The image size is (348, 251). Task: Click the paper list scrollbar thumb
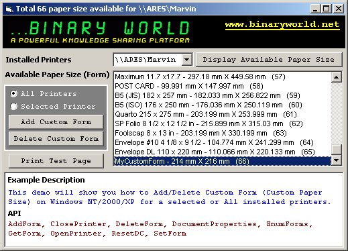pos(336,150)
